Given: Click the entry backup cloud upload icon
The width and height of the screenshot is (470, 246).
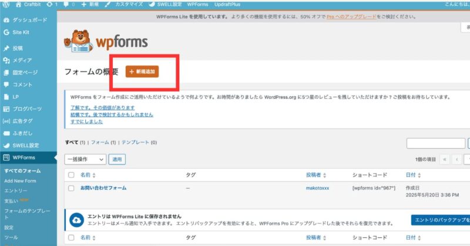Looking at the screenshot, I should [x=77, y=220].
